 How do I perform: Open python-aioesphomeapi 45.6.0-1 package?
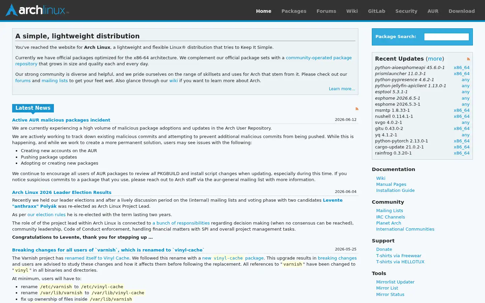[410, 68]
